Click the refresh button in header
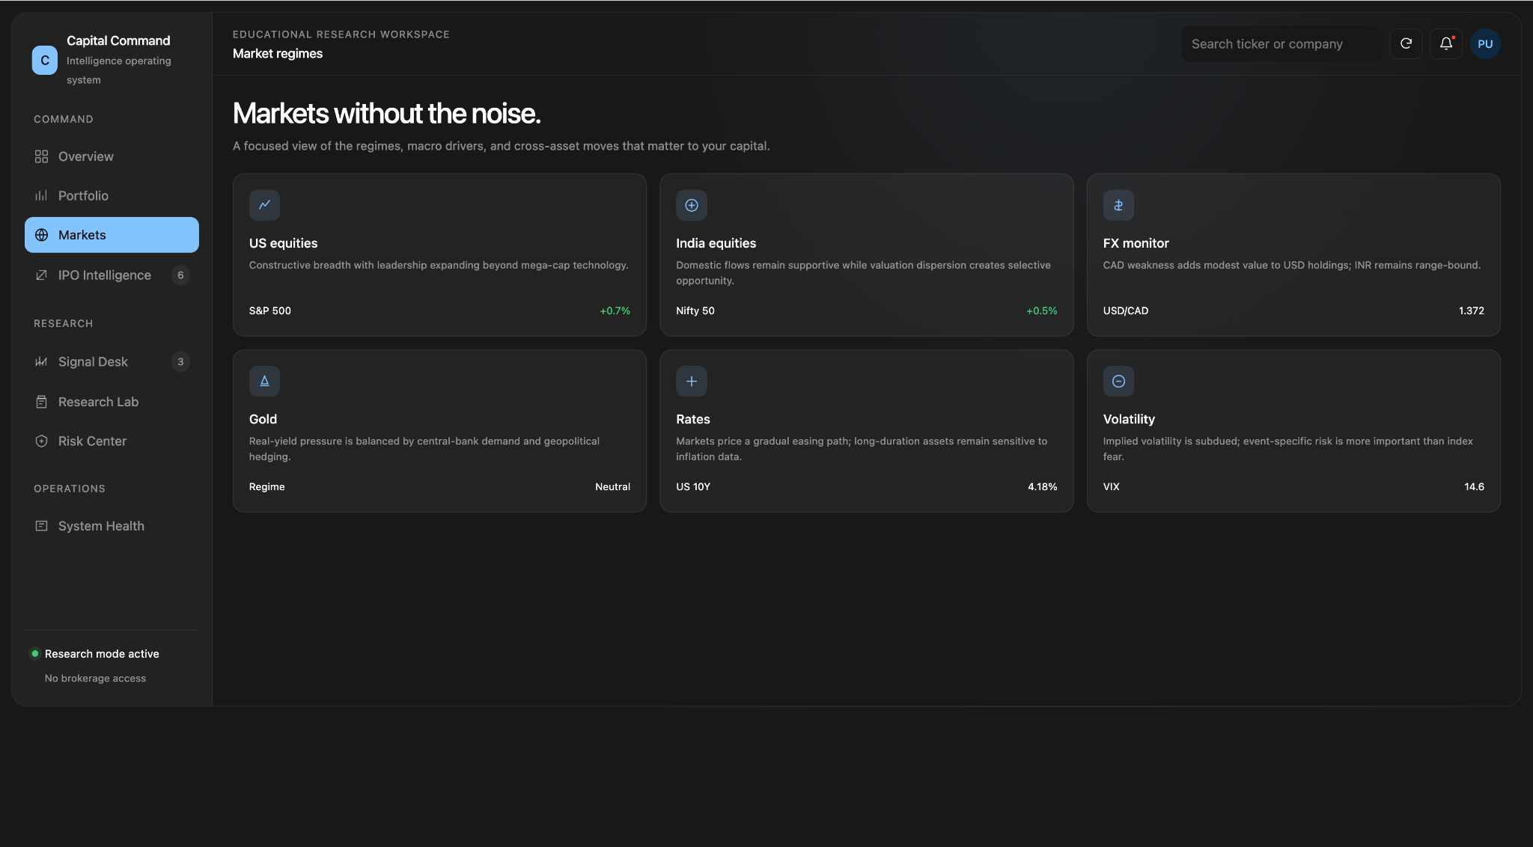The width and height of the screenshot is (1533, 847). pyautogui.click(x=1406, y=44)
